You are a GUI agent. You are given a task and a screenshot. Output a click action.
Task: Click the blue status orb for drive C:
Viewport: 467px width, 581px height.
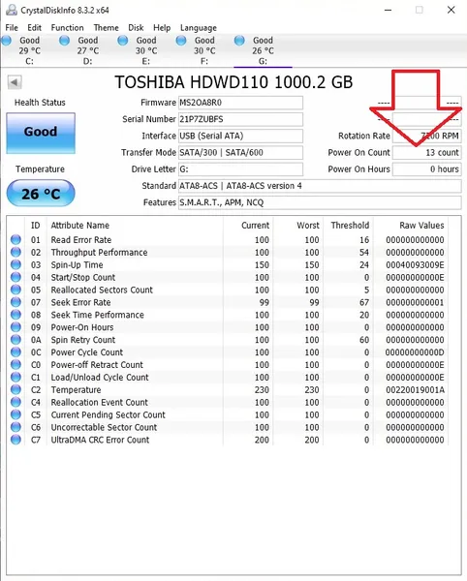coord(7,41)
